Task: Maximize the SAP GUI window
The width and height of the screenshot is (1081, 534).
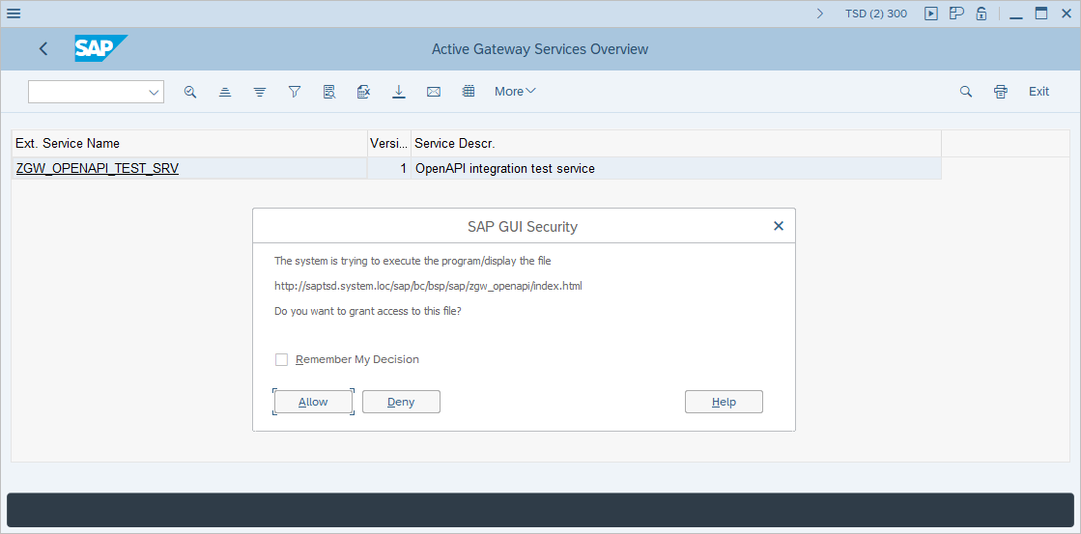Action: coord(1041,14)
